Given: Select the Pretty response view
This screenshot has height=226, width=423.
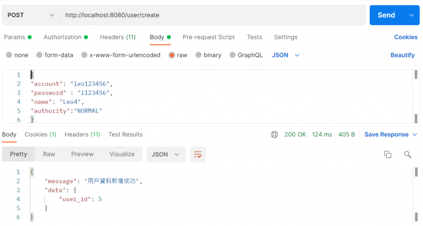Looking at the screenshot, I should click(18, 154).
